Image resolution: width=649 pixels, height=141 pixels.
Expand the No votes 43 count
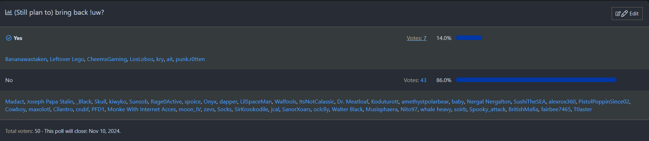point(423,80)
